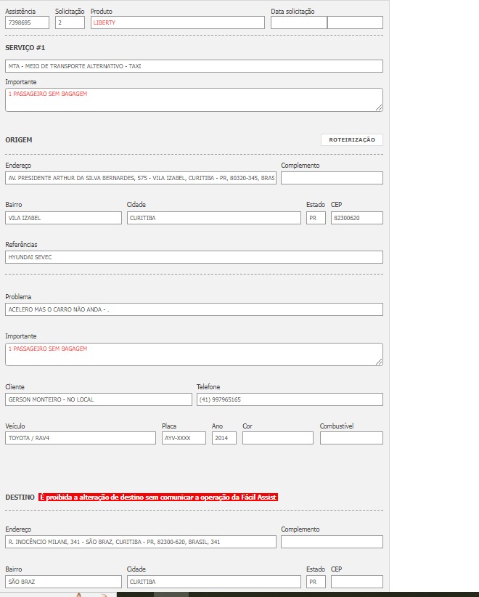Click the Telefone field (41) 997965165

tap(290, 399)
